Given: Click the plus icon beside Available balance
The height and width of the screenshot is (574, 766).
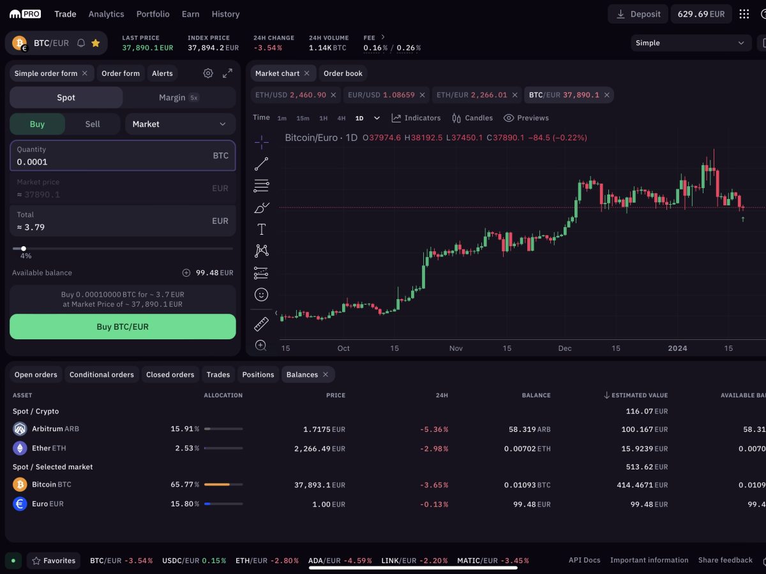Looking at the screenshot, I should click(186, 273).
